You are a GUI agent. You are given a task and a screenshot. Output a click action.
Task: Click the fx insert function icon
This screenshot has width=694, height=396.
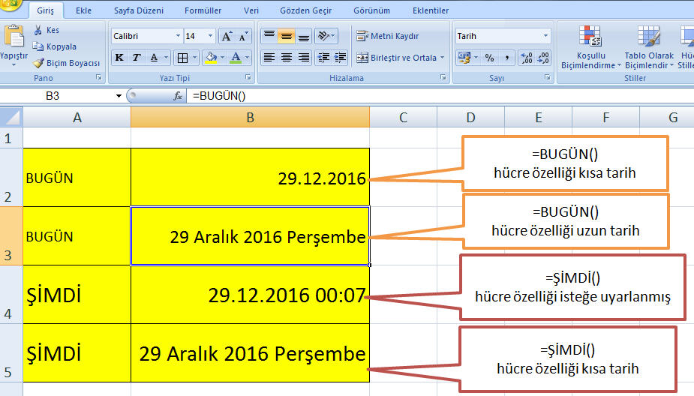tap(178, 96)
